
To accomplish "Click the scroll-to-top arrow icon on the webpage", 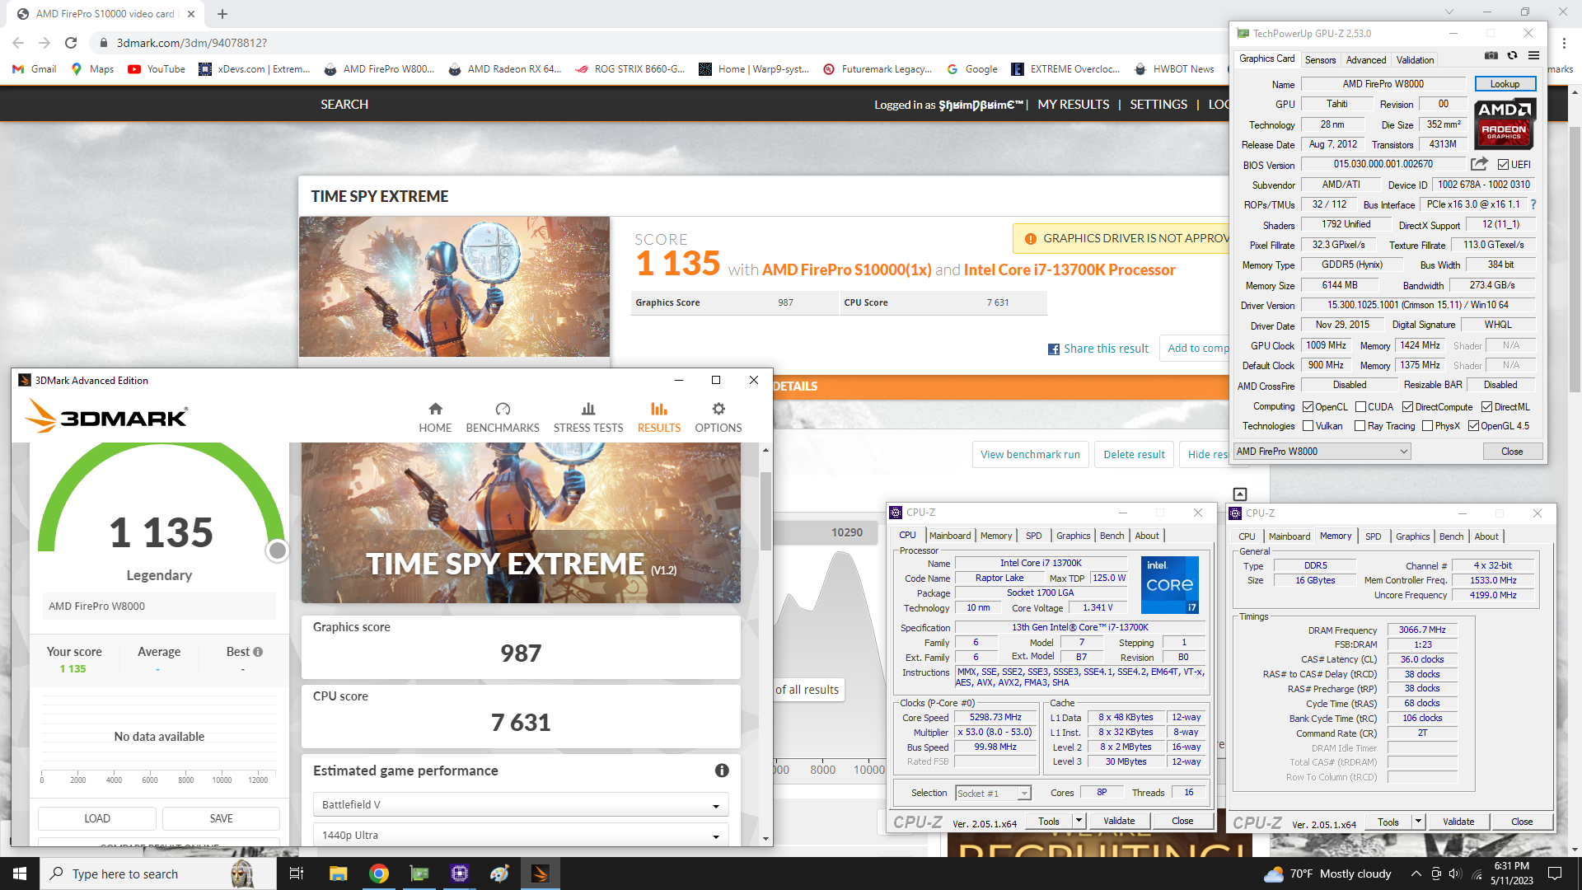I will pyautogui.click(x=1240, y=494).
